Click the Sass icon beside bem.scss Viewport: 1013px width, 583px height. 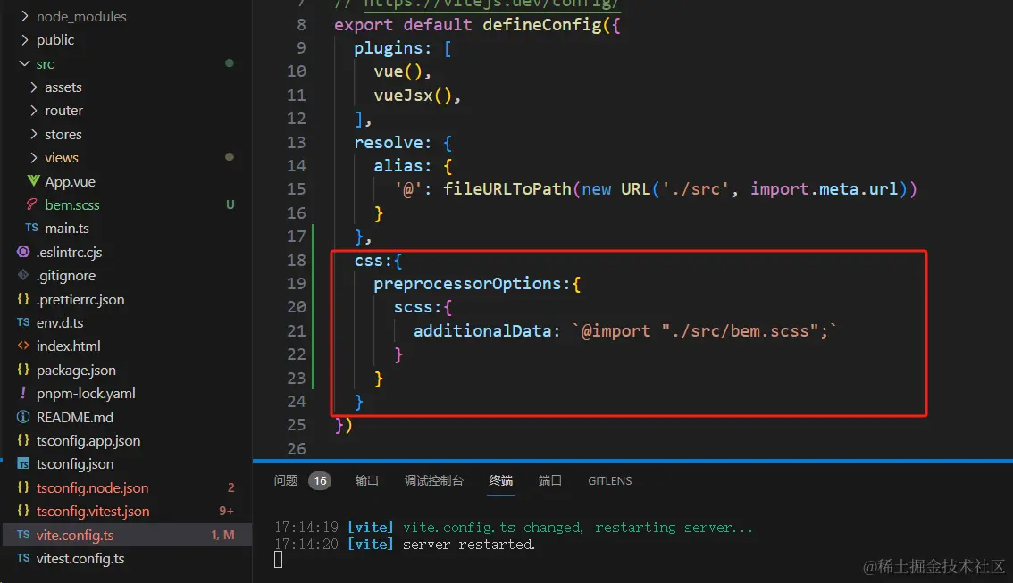31,204
